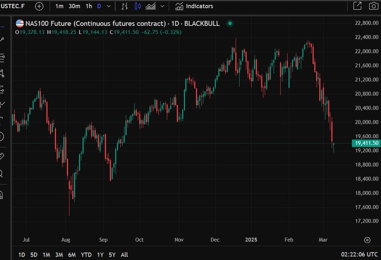Viewport: 381px width, 260px height.
Task: Open the USTEC.F symbol search
Action: [x=13, y=6]
